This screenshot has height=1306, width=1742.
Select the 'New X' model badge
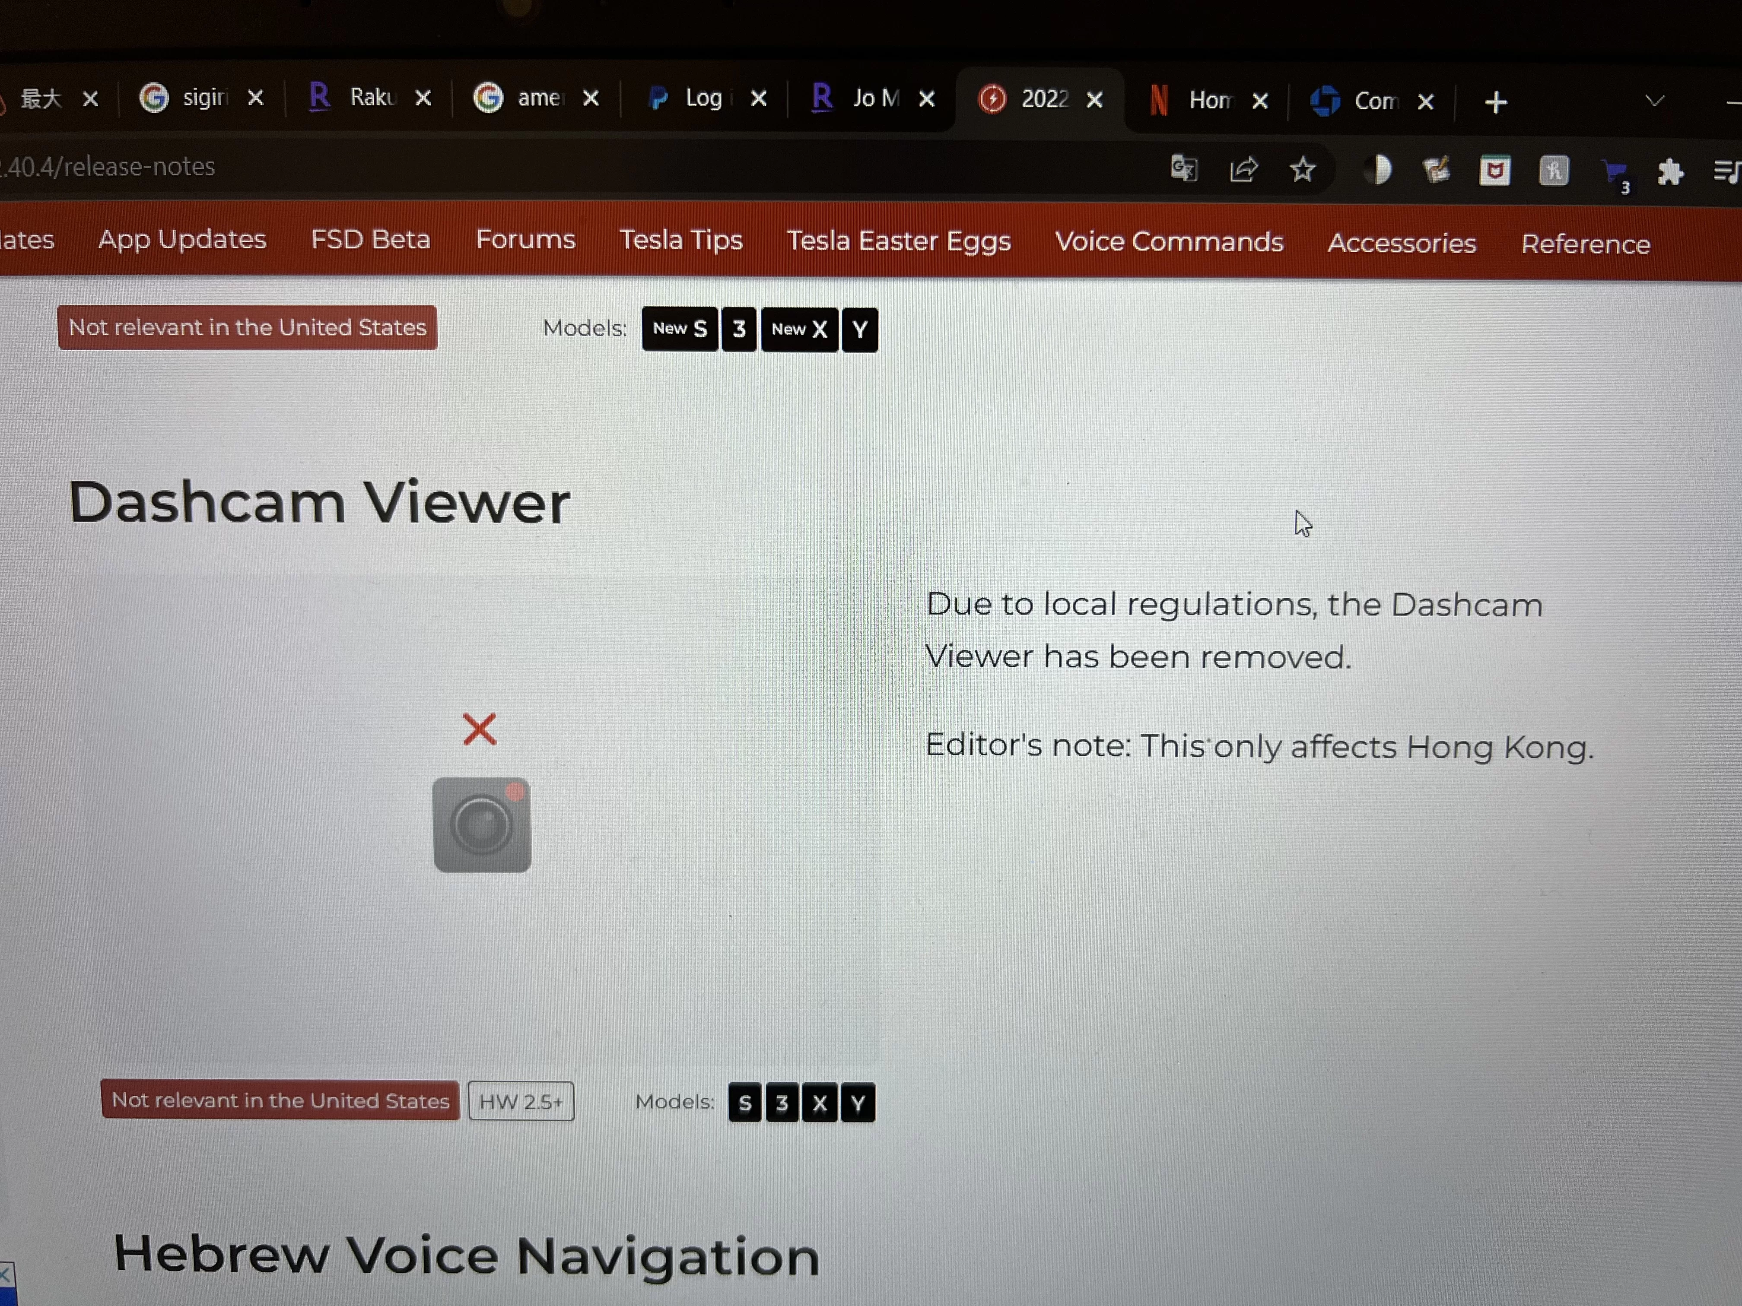tap(799, 329)
